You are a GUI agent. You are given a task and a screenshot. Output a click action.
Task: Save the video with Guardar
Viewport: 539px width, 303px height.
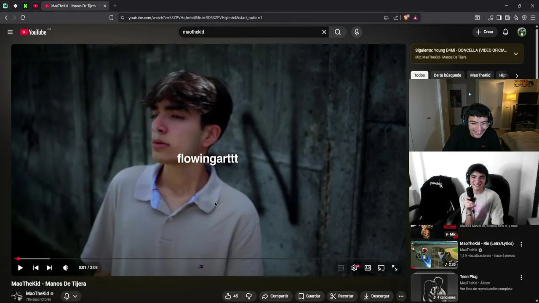coord(310,296)
